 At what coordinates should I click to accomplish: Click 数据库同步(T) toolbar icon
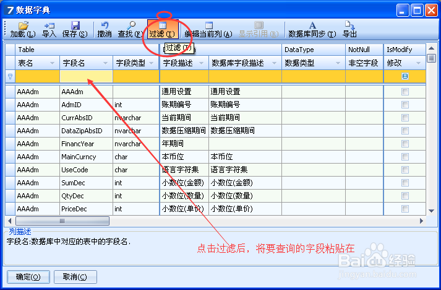312,25
